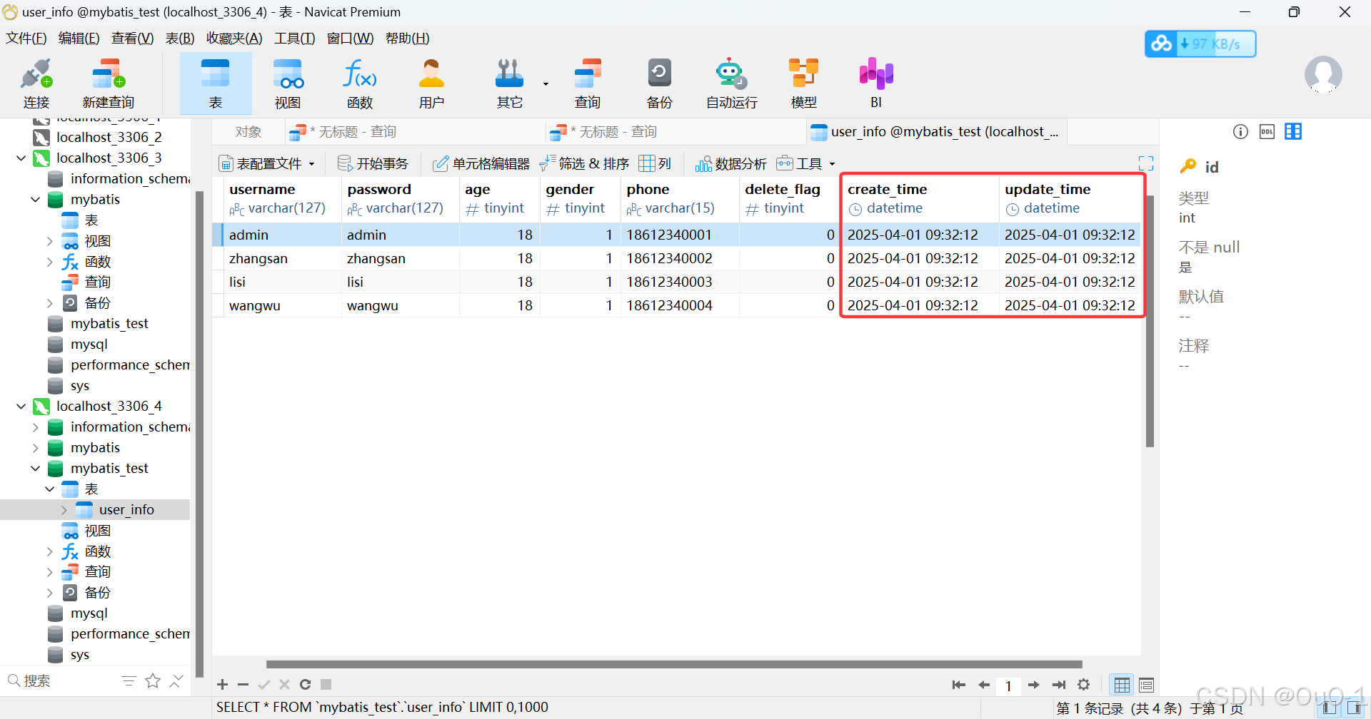Open the user avatar profile
This screenshot has width=1371, height=719.
click(x=1323, y=75)
